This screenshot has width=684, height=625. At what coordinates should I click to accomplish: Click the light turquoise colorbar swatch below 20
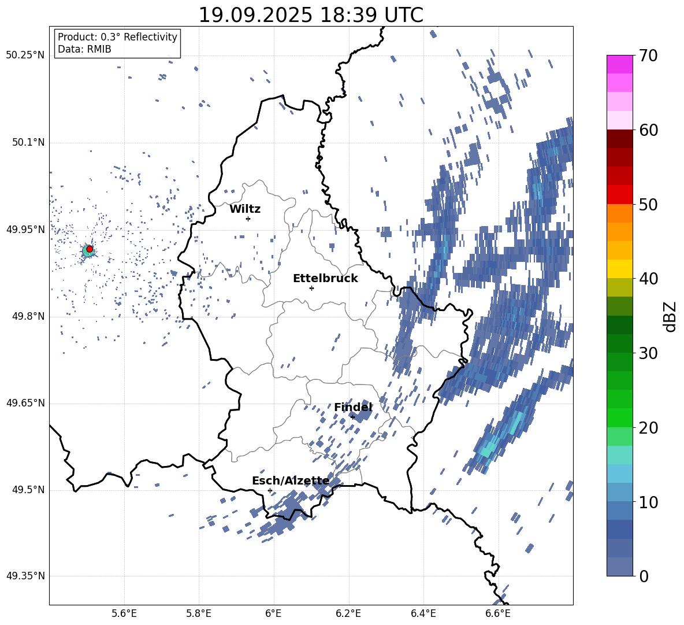click(619, 455)
